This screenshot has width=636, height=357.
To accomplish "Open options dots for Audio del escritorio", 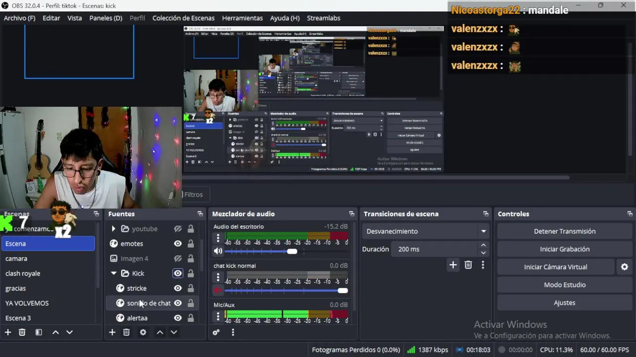I will (218, 238).
